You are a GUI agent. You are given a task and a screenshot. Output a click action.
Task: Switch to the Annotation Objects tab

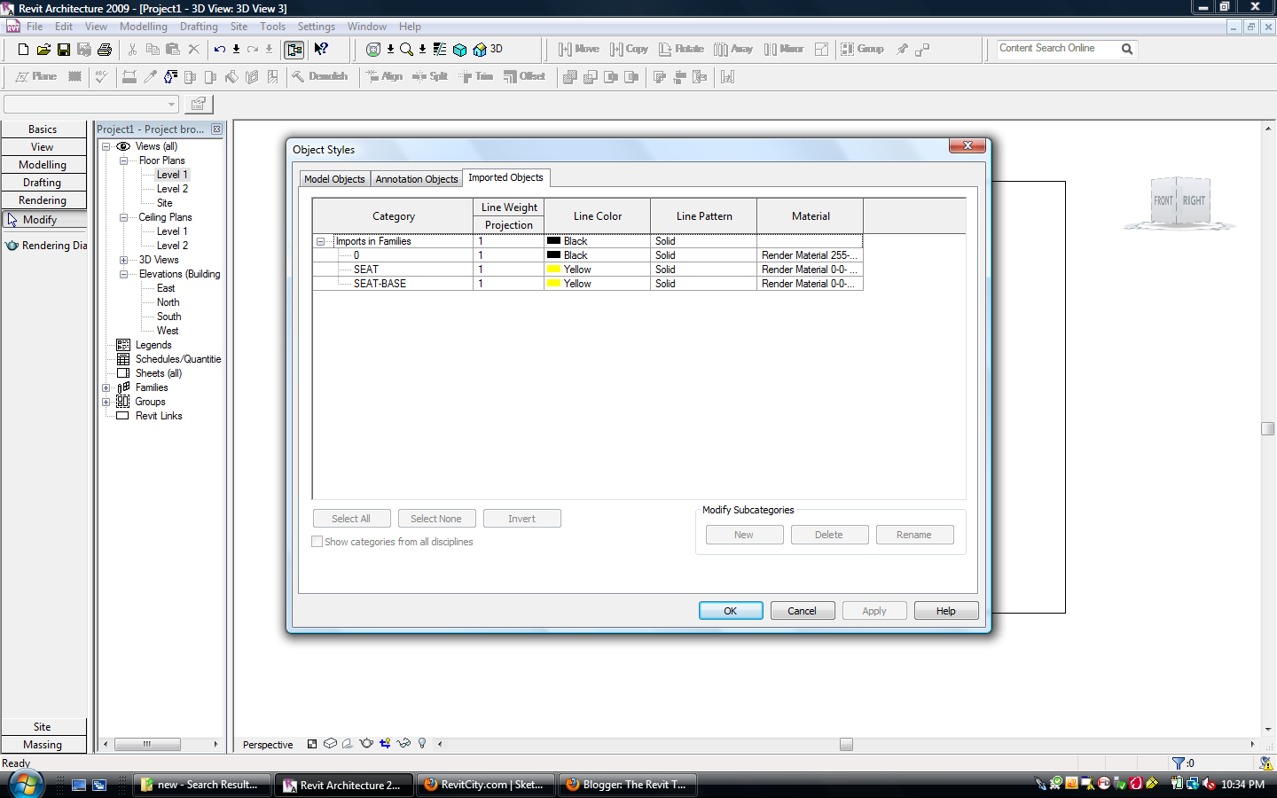(417, 179)
